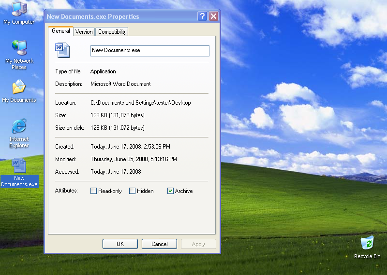Click the Word document icon in Properties dialog
The image size is (387, 275).
click(x=62, y=50)
